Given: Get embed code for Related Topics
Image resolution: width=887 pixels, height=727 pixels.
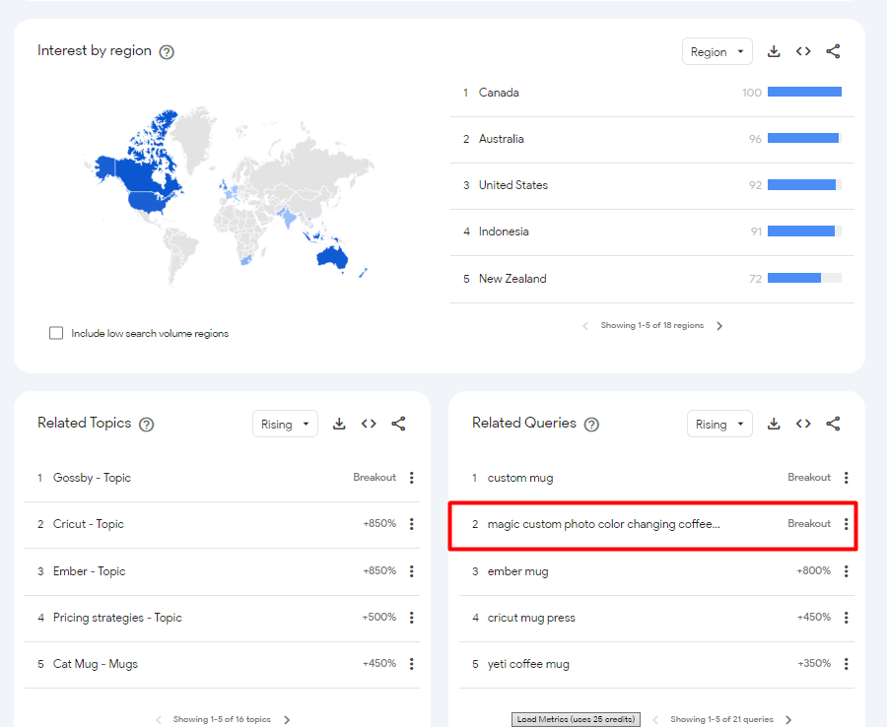Looking at the screenshot, I should click(x=369, y=424).
